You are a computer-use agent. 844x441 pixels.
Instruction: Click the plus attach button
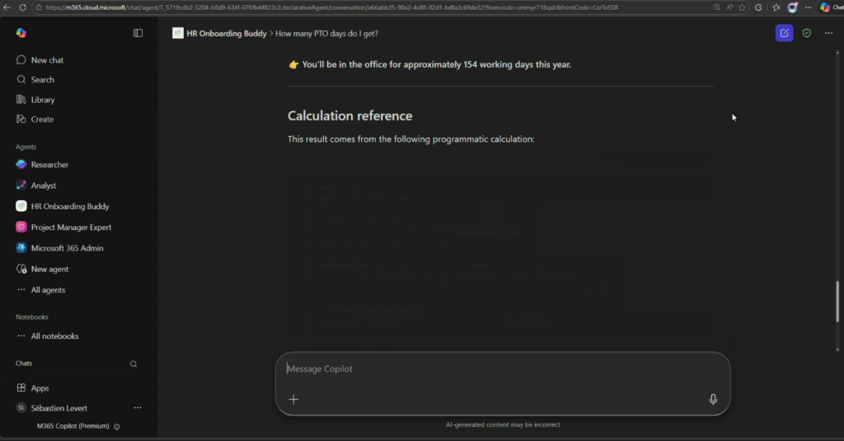(293, 399)
